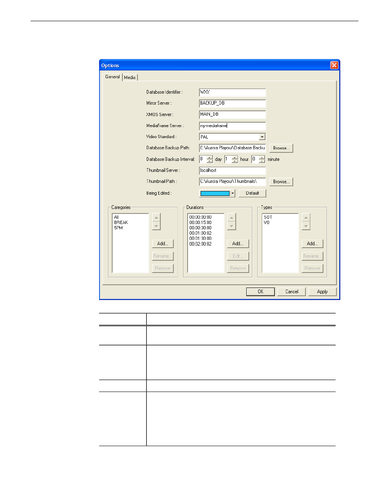Click the backup interval minute number field
This screenshot has height=503, width=389.
[255, 159]
